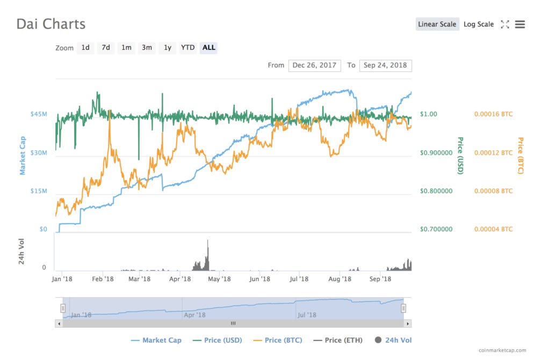
Task: Open the To date field
Action: 385,65
